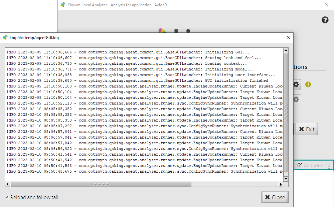Viewport: 334px width, 207px height.
Task: Click the scrollbar up arrow
Action: click(x=286, y=50)
